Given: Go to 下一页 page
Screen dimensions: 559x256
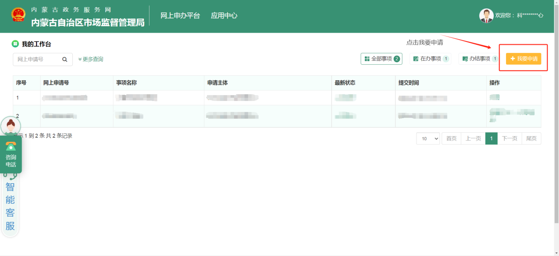Looking at the screenshot, I should (x=509, y=138).
